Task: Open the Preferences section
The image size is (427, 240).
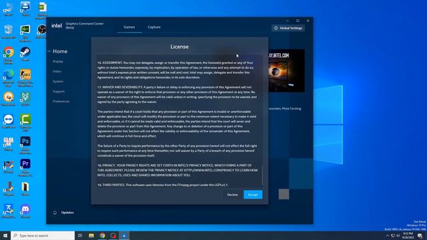Action: 61,101
